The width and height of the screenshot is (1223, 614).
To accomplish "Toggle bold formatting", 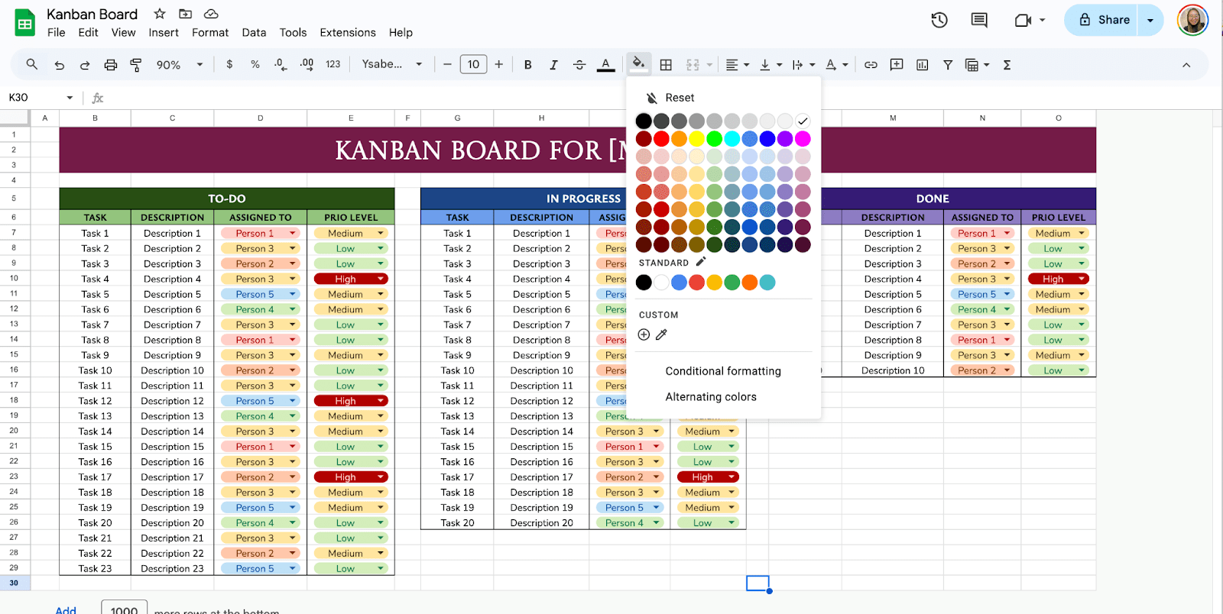I will point(527,65).
